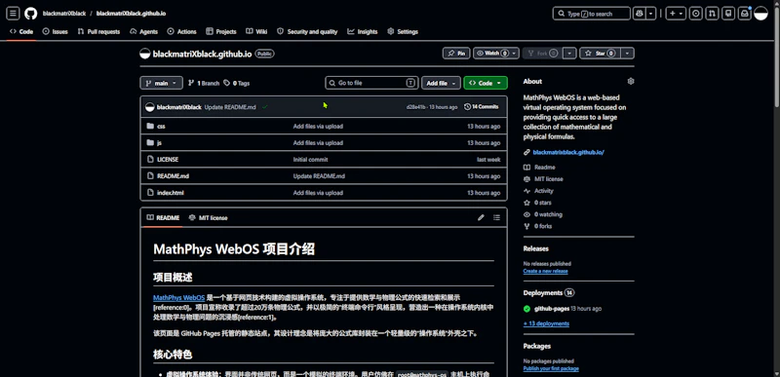Open commit hash d28e41b
Screen dimensions: 780x377
click(x=416, y=107)
